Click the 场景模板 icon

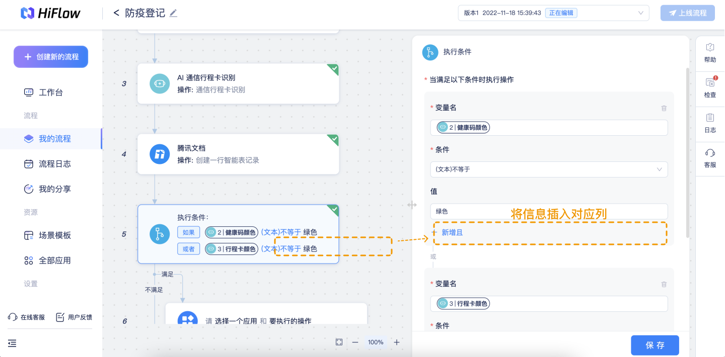[x=29, y=235]
